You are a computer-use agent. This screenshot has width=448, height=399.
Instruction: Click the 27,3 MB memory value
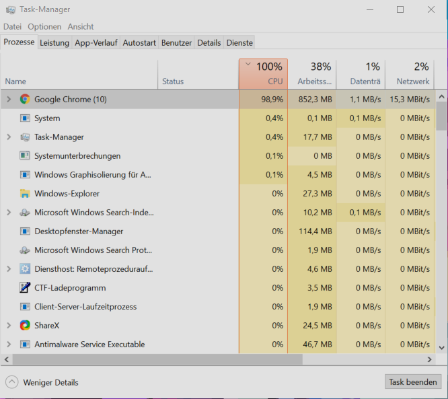click(x=318, y=194)
